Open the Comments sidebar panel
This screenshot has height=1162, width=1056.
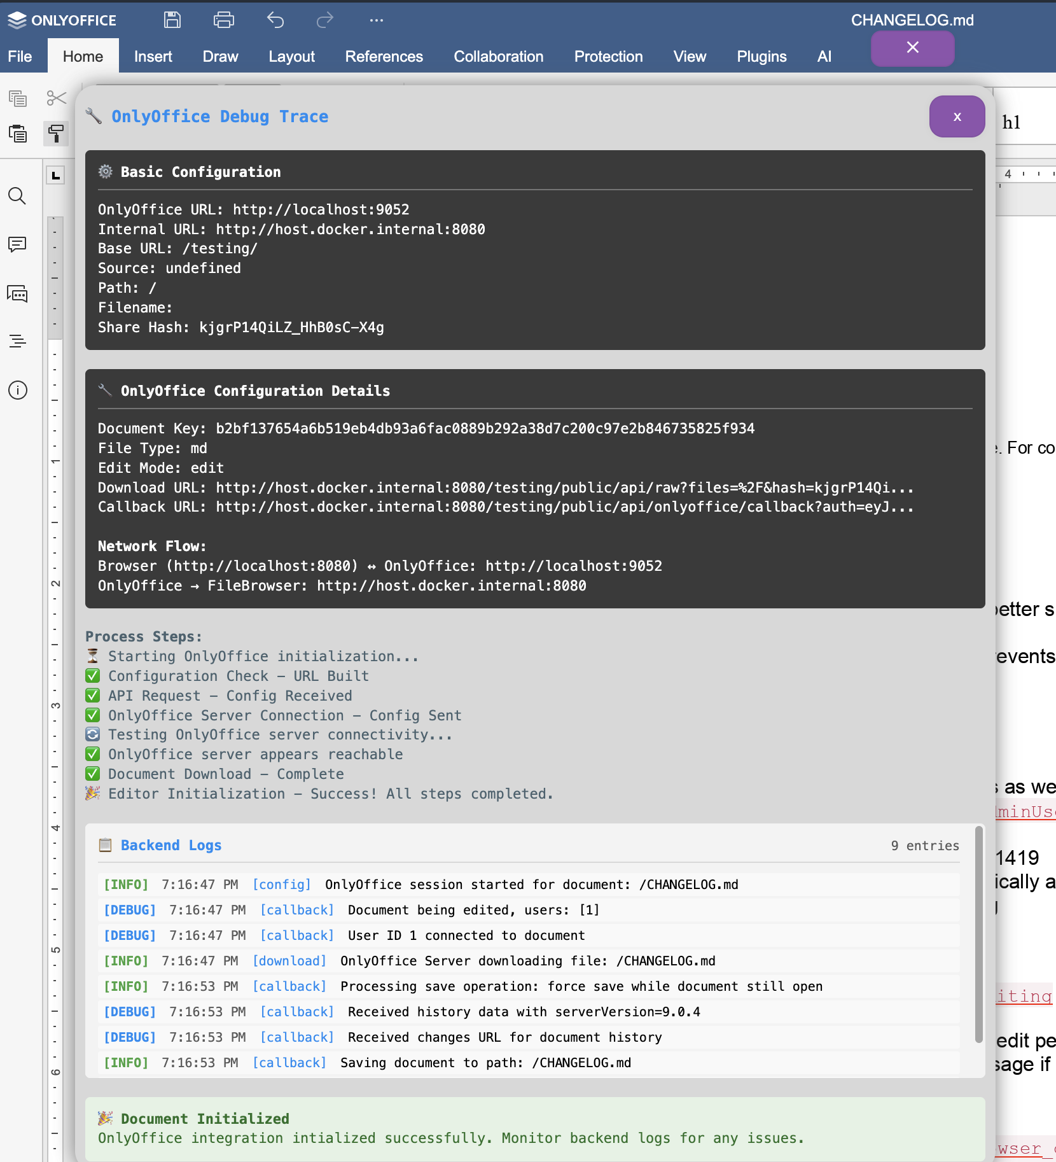[17, 244]
